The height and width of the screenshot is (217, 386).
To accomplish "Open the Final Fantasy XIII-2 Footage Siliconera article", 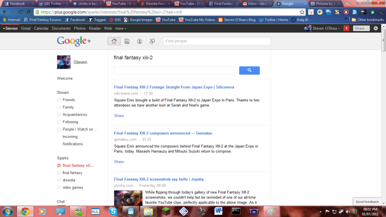I will [x=174, y=87].
